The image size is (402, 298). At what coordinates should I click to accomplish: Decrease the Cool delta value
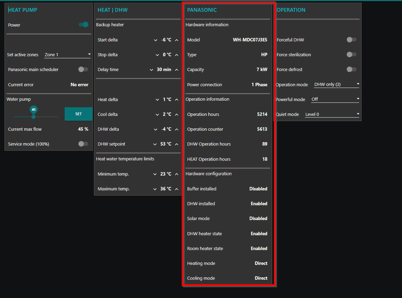157,115
